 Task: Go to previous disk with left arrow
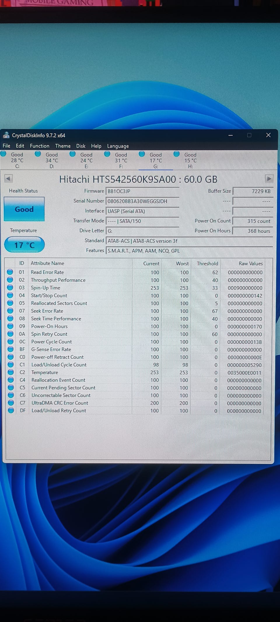(x=8, y=178)
